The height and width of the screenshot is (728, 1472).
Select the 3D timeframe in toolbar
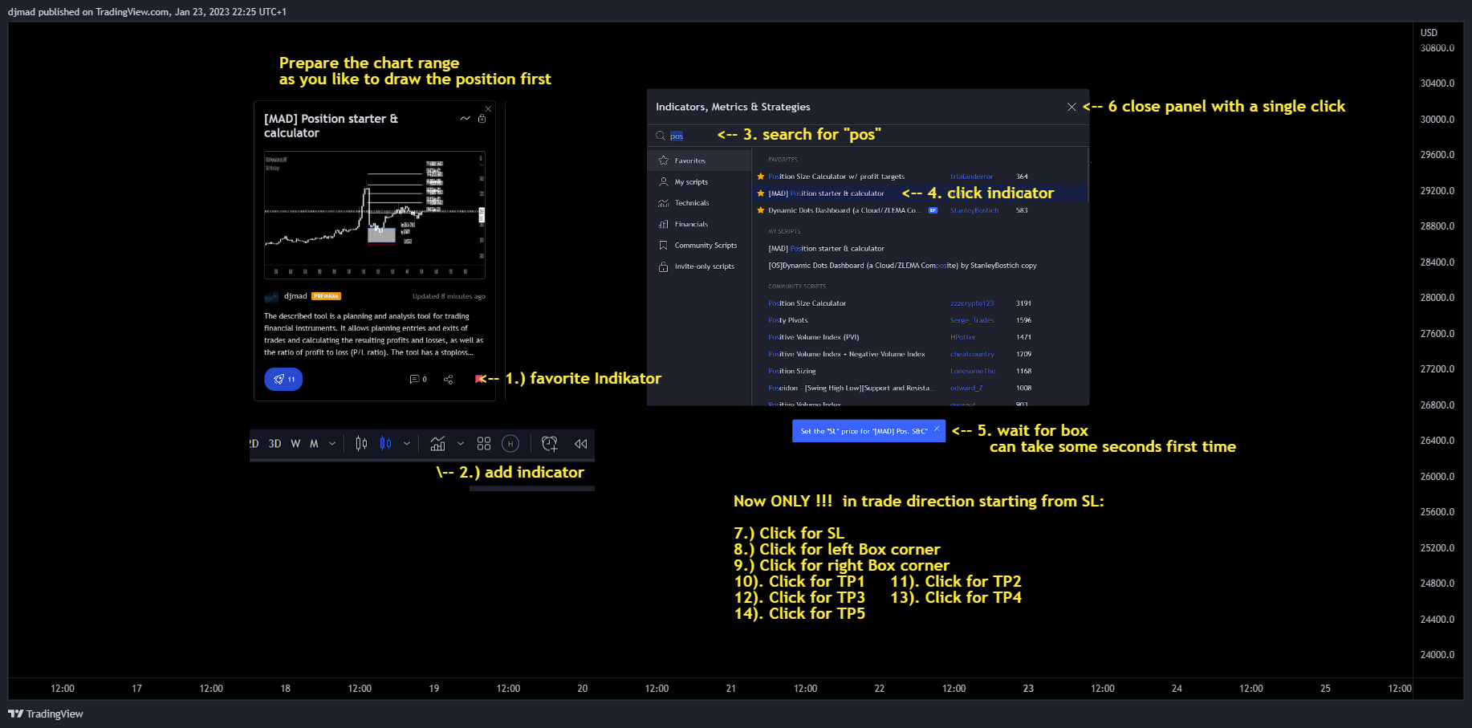click(274, 444)
